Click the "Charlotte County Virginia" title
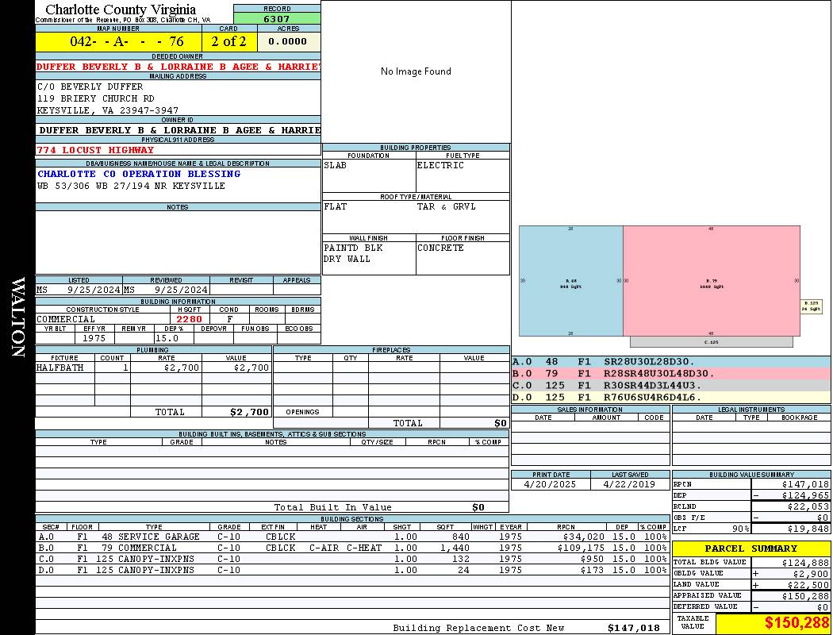This screenshot has height=635, width=833. click(x=121, y=10)
